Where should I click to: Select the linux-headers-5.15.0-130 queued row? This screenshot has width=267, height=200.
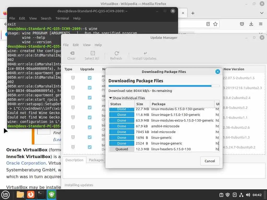(164, 149)
